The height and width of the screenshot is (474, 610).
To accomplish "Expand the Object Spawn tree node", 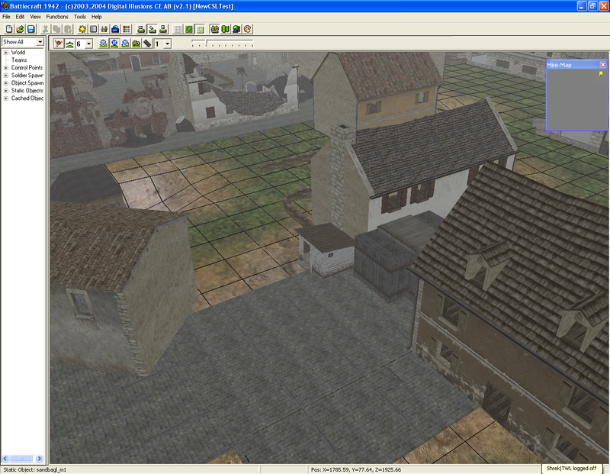I will (x=6, y=83).
